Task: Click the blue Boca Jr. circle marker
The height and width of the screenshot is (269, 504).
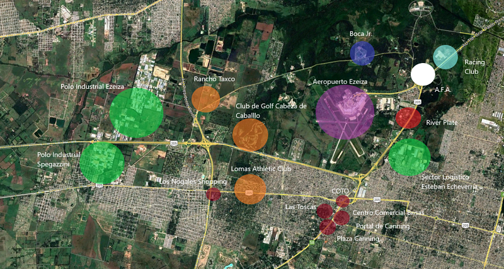Action: click(x=362, y=54)
